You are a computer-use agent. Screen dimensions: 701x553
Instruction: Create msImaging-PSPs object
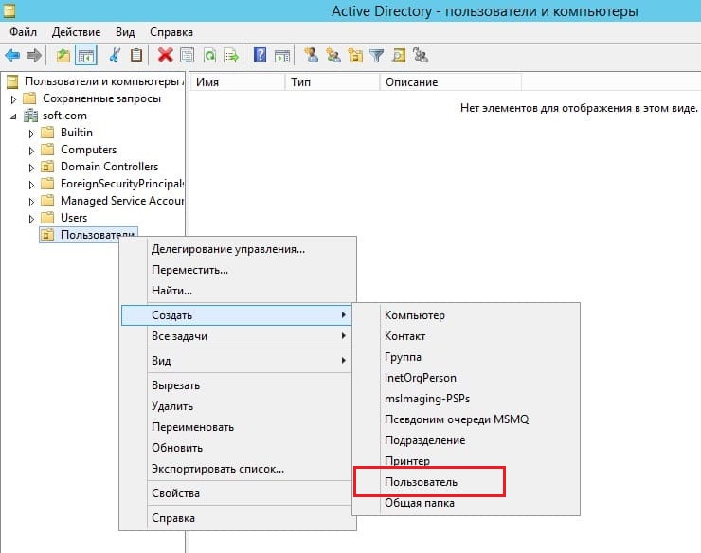point(466,399)
